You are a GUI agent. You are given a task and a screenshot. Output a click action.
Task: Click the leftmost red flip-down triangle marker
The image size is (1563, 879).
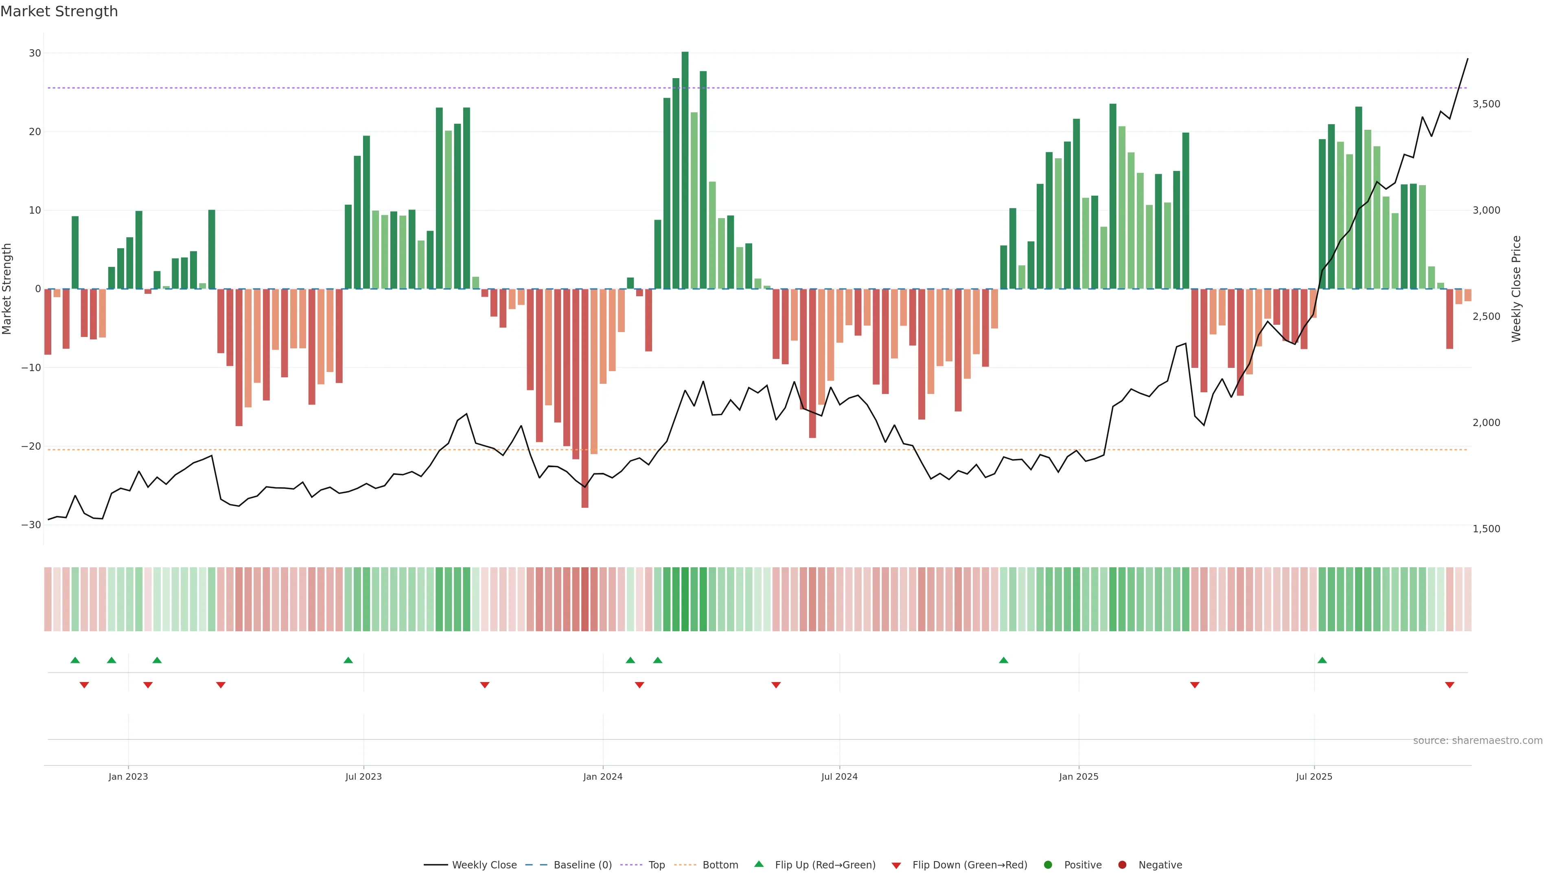coord(84,685)
